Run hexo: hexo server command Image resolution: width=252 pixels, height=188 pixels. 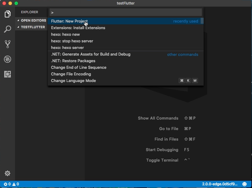[x=126, y=47]
